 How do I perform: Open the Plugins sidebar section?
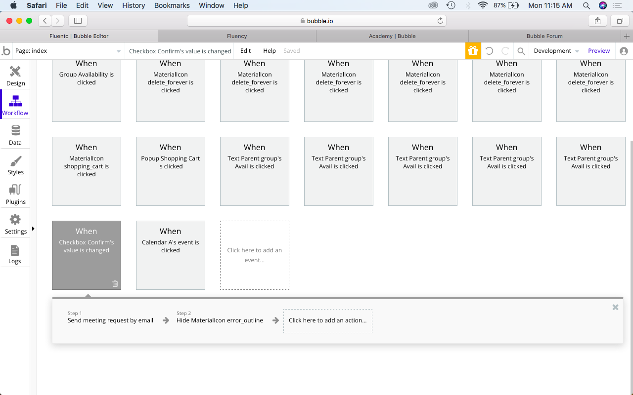point(15,194)
